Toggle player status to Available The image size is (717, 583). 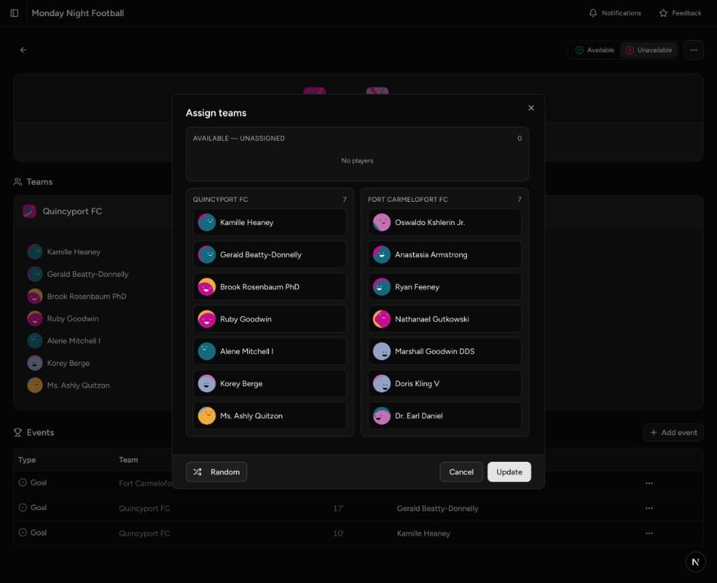[595, 50]
